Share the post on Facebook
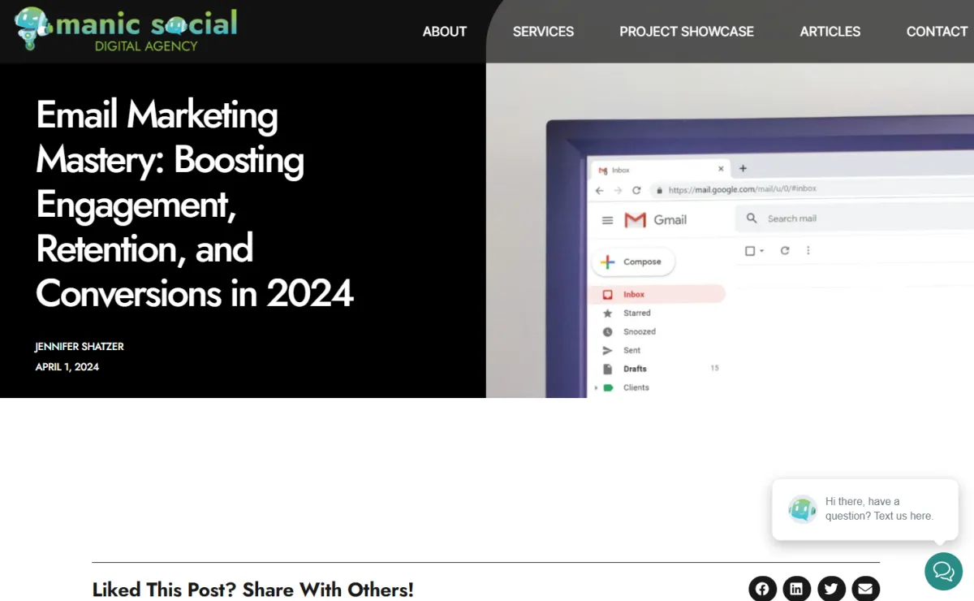 tap(762, 589)
